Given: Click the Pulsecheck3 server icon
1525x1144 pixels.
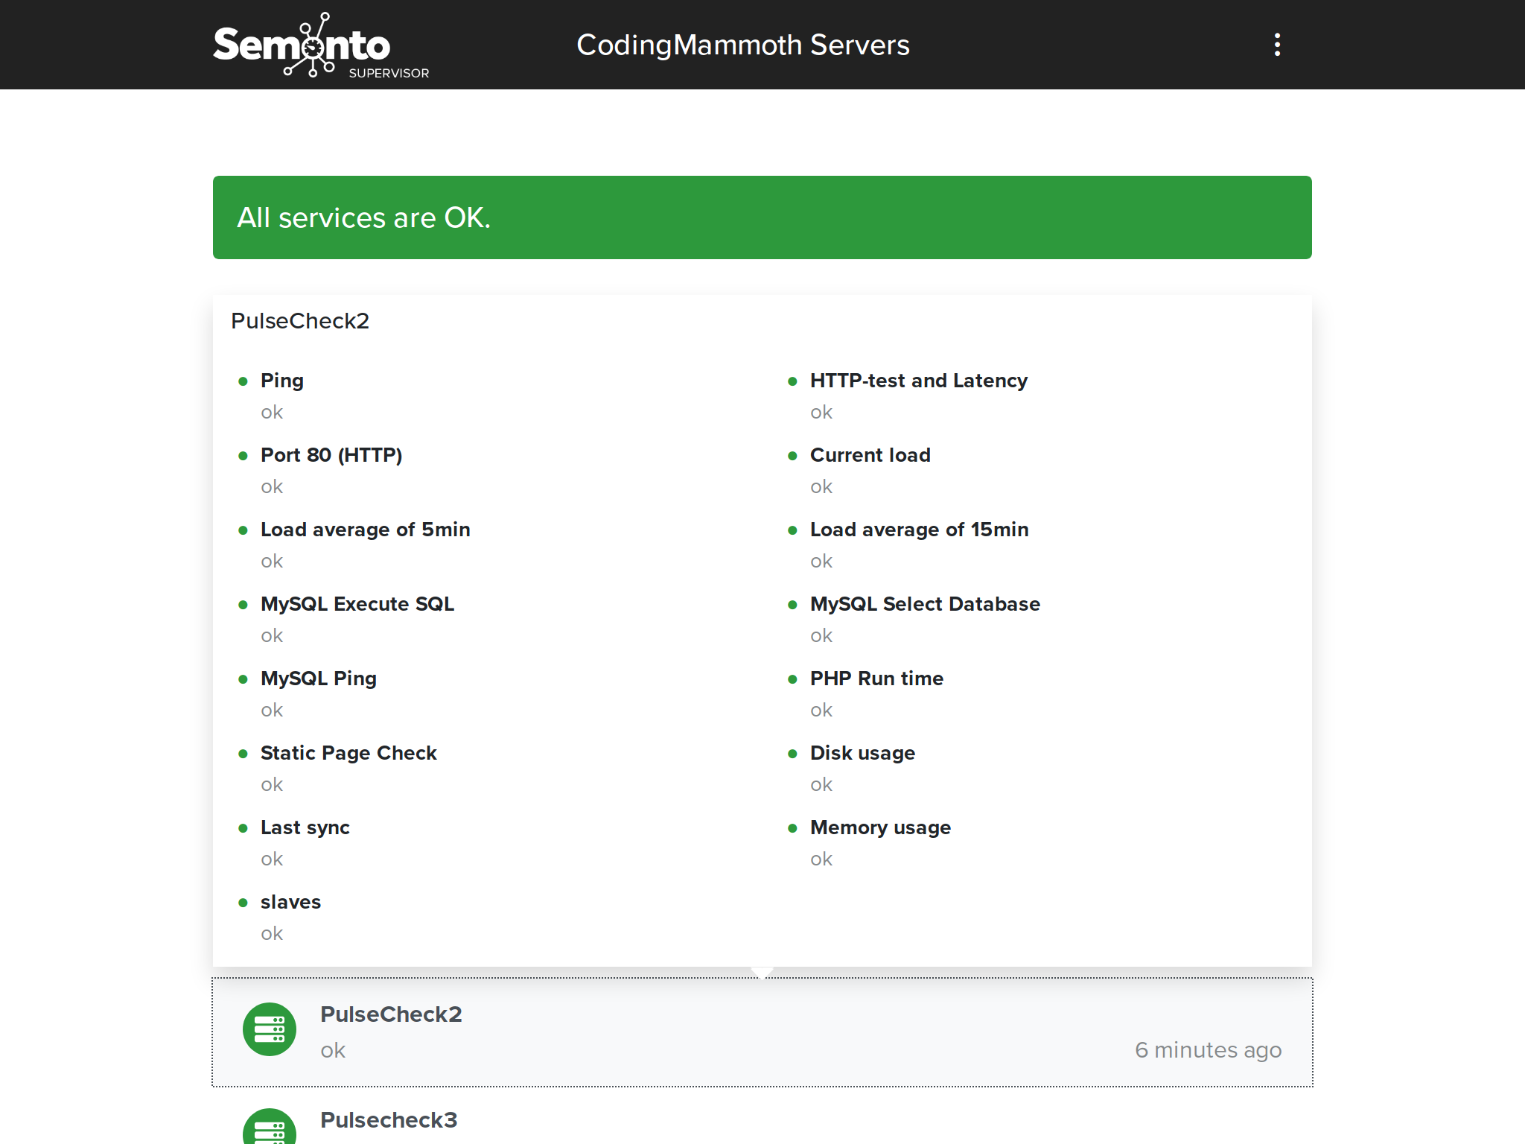Looking at the screenshot, I should pos(270,1127).
